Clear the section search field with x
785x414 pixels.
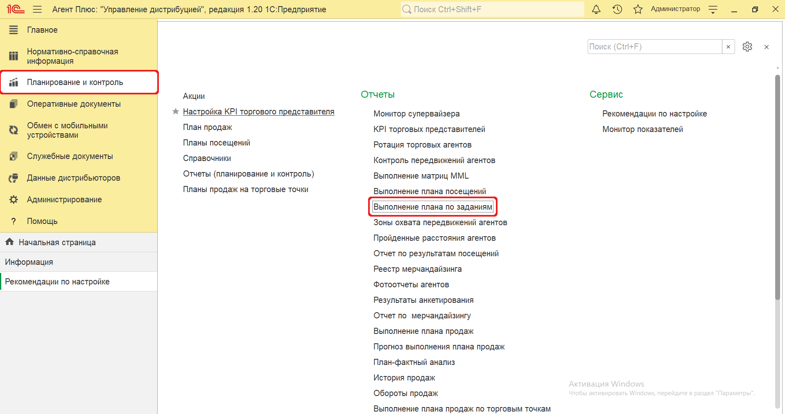[x=728, y=47]
